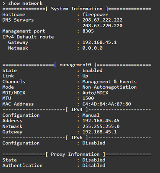Select DNS server 208.67.220.220
The width and height of the screenshot is (160, 173).
tap(102, 26)
